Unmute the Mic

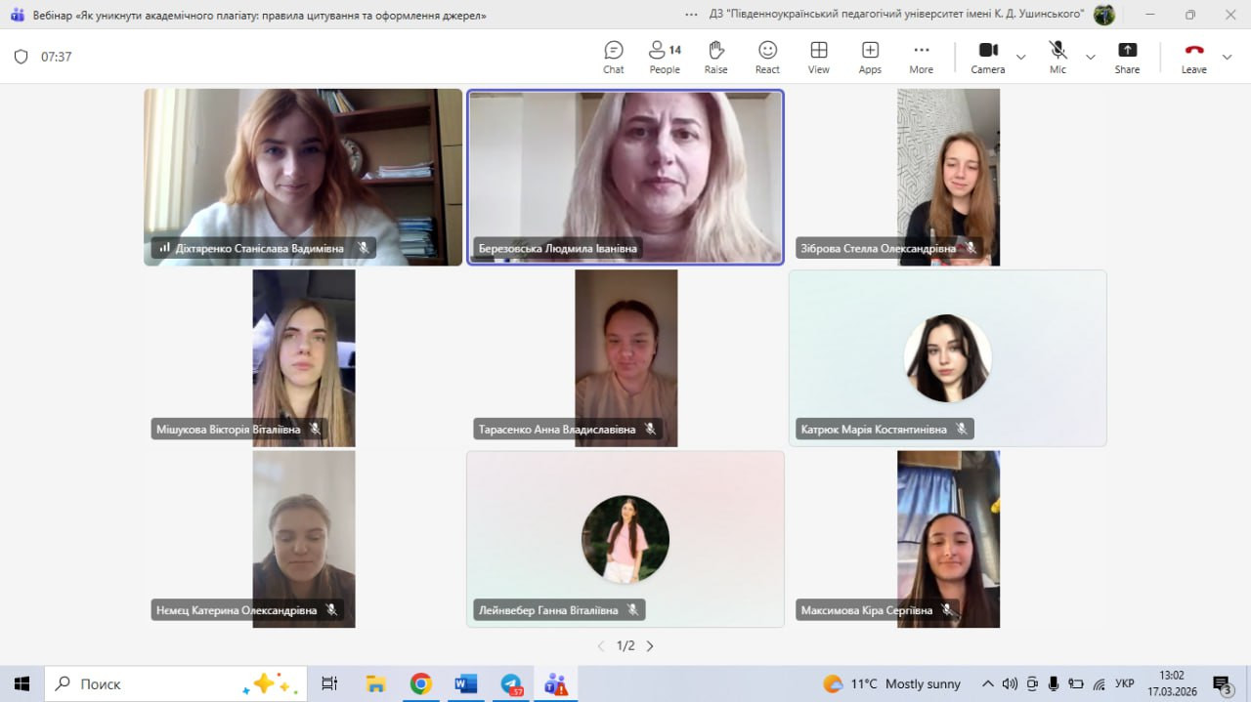coord(1057,57)
